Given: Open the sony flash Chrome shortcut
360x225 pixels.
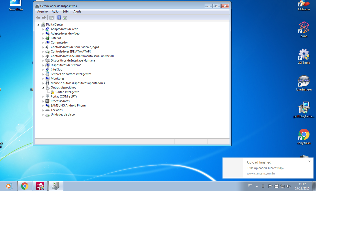Looking at the screenshot, I should 304,137.
